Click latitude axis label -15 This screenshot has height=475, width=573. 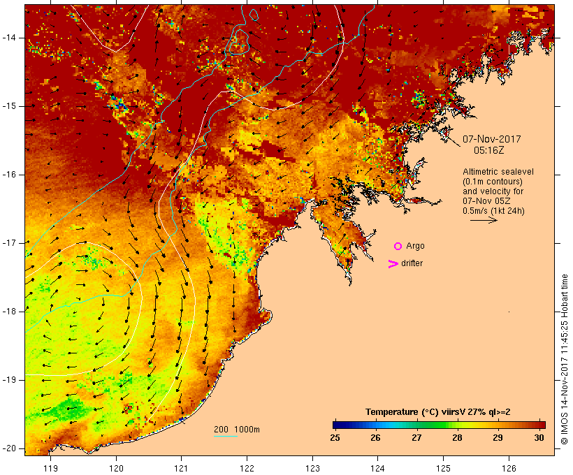coord(9,106)
